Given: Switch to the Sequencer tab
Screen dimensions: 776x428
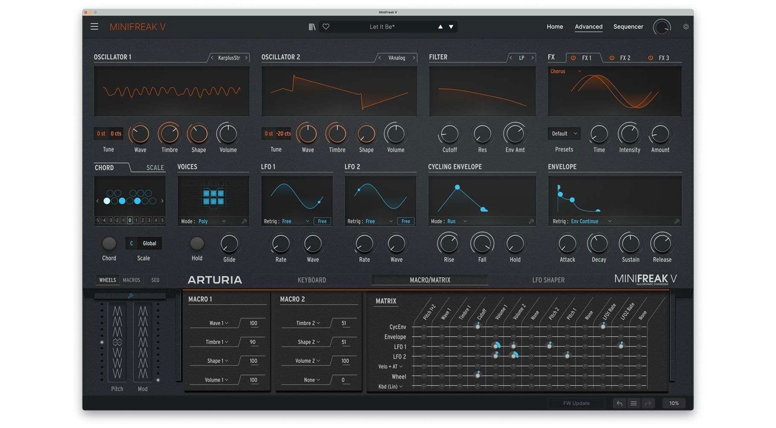Looking at the screenshot, I should pyautogui.click(x=628, y=27).
